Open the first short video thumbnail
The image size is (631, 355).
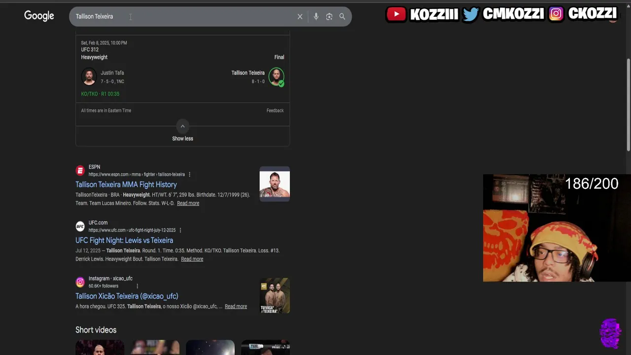(100, 347)
